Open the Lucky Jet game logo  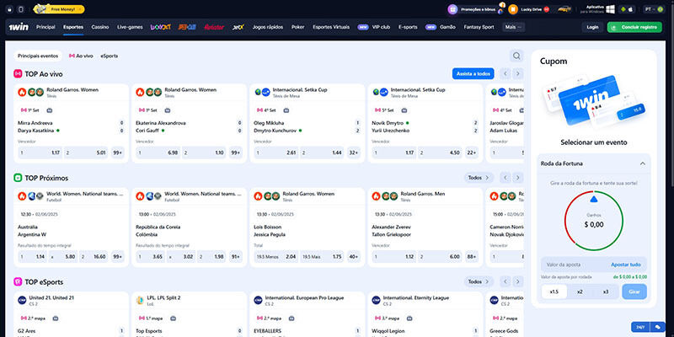(161, 27)
